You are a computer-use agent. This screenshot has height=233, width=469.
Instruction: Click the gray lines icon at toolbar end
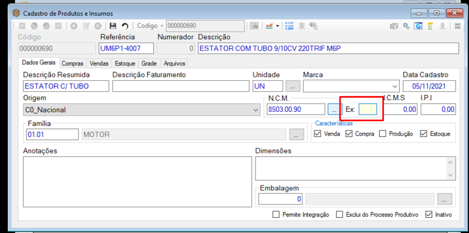457,26
